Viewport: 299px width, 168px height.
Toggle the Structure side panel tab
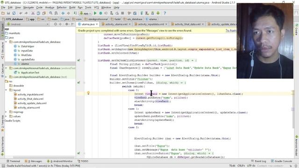[x=2, y=50]
